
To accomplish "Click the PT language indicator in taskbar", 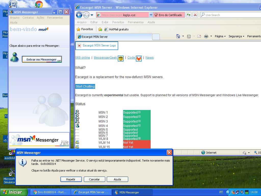I will click(x=221, y=192).
